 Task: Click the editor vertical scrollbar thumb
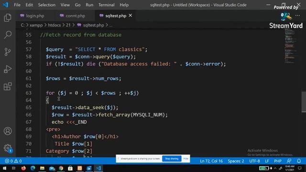[304, 102]
